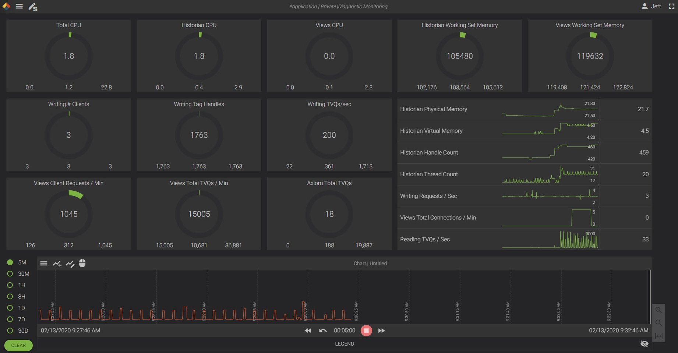Click the fit-to-width icon beside the chart
The height and width of the screenshot is (353, 678).
[x=658, y=336]
